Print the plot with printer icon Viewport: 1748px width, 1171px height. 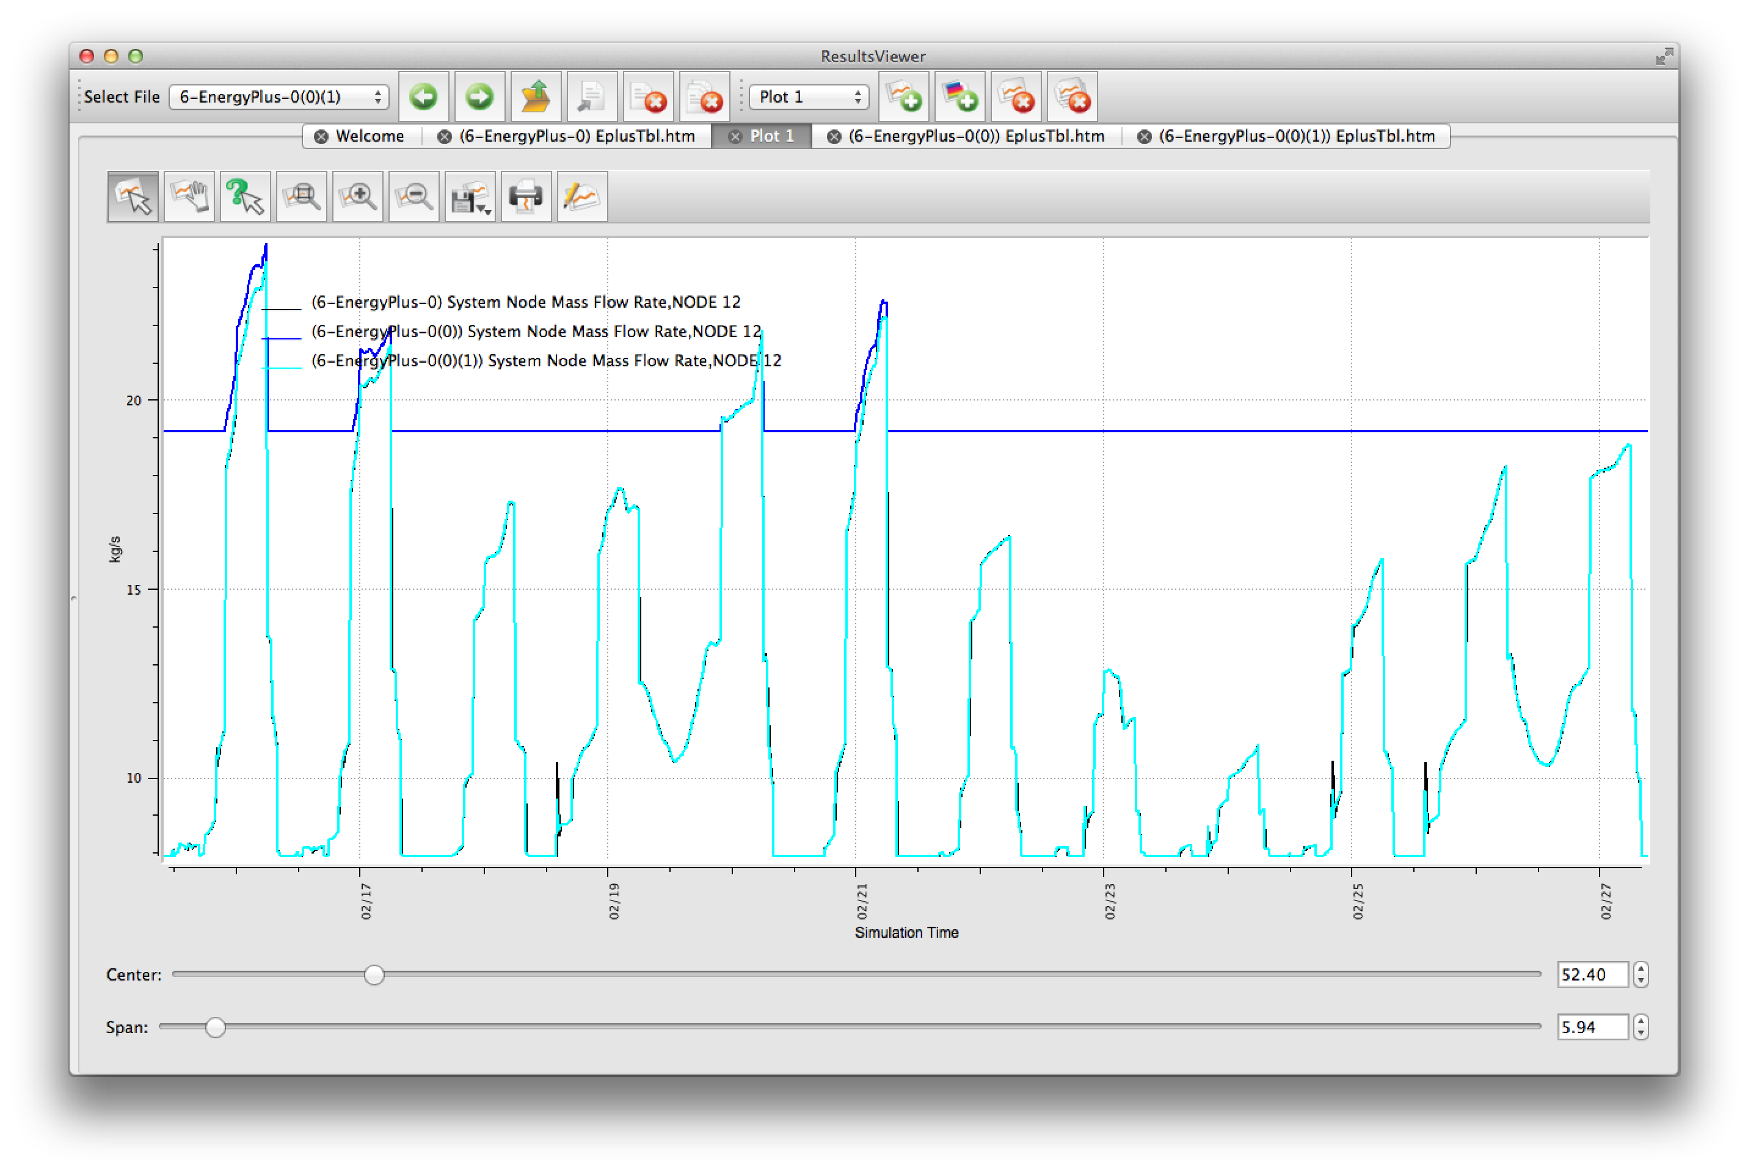point(526,197)
